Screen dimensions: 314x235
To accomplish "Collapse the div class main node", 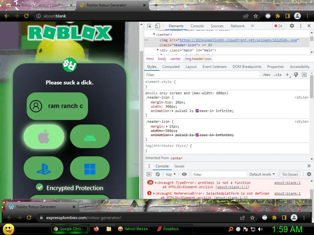I will click(158, 50).
